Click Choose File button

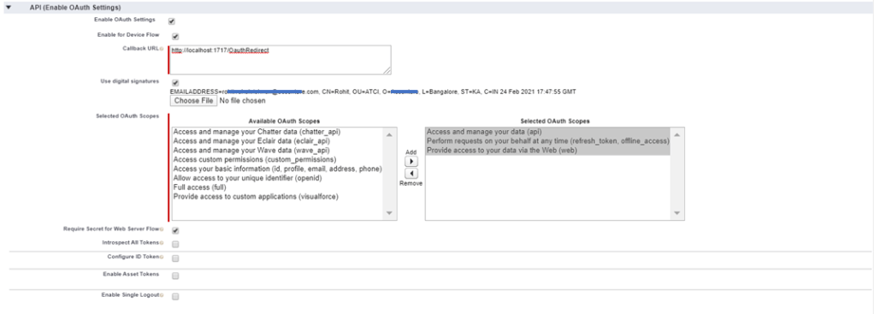point(193,101)
